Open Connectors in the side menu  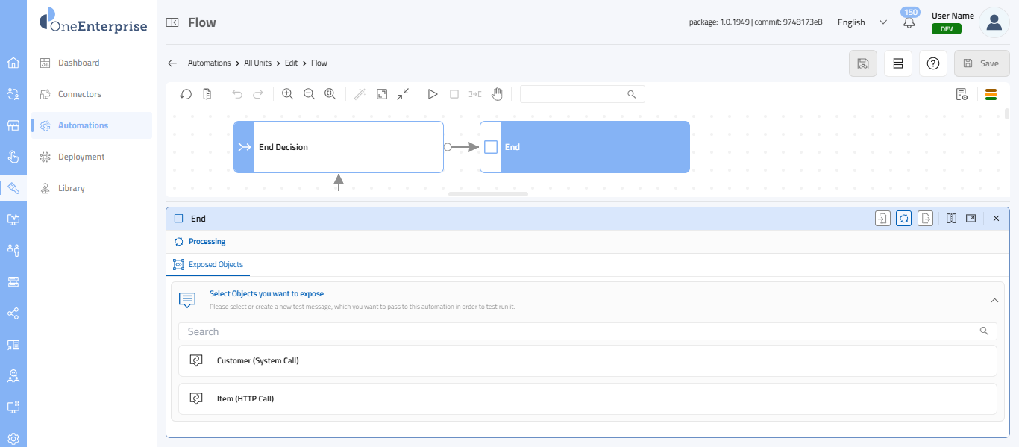coord(80,94)
